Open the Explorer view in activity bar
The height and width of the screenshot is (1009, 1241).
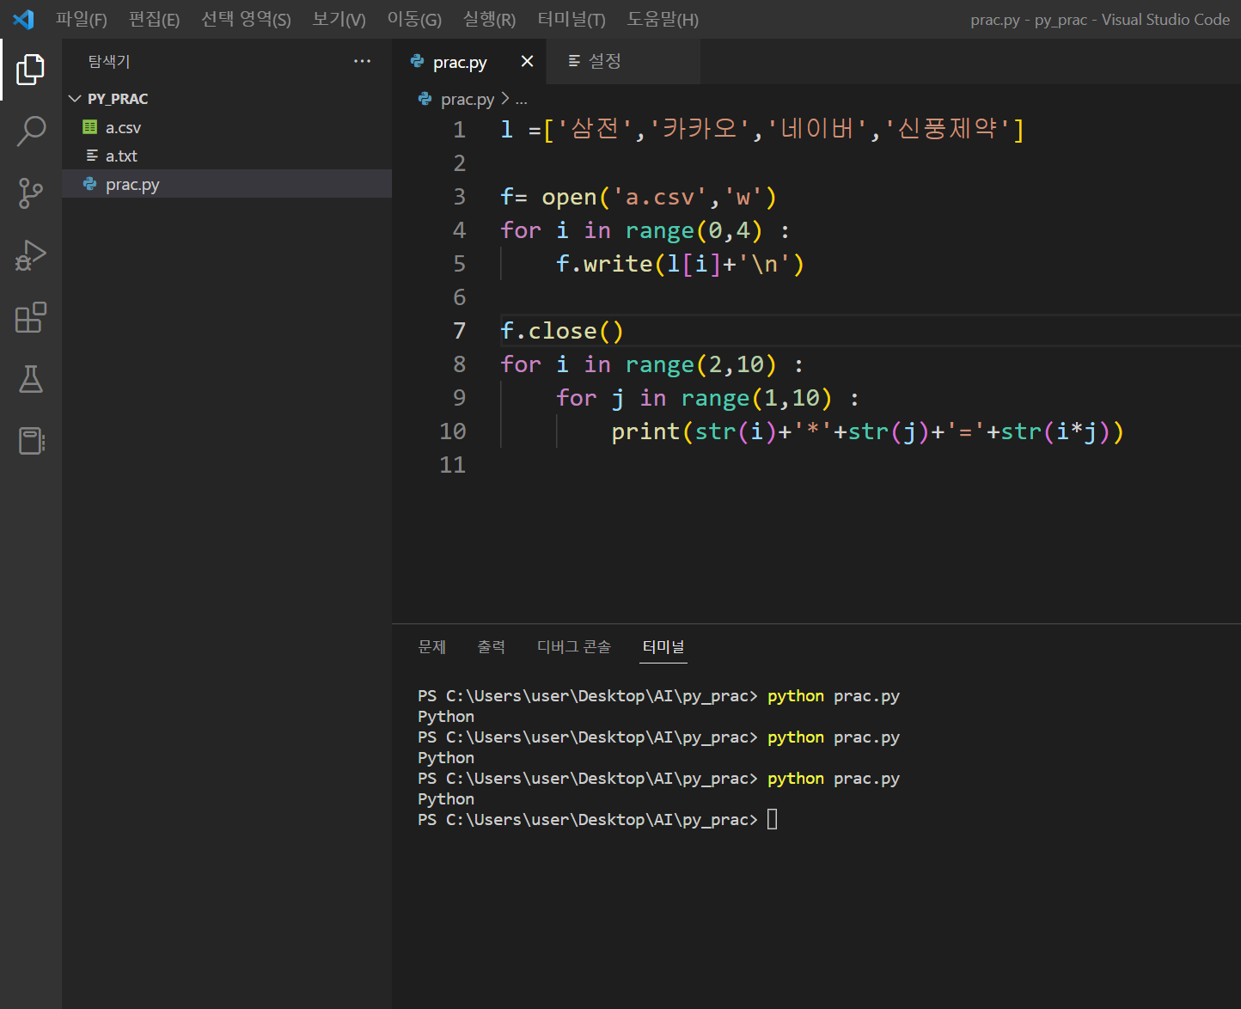click(x=31, y=70)
